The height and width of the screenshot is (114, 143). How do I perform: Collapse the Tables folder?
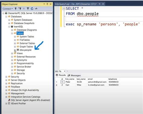(x=12, y=33)
